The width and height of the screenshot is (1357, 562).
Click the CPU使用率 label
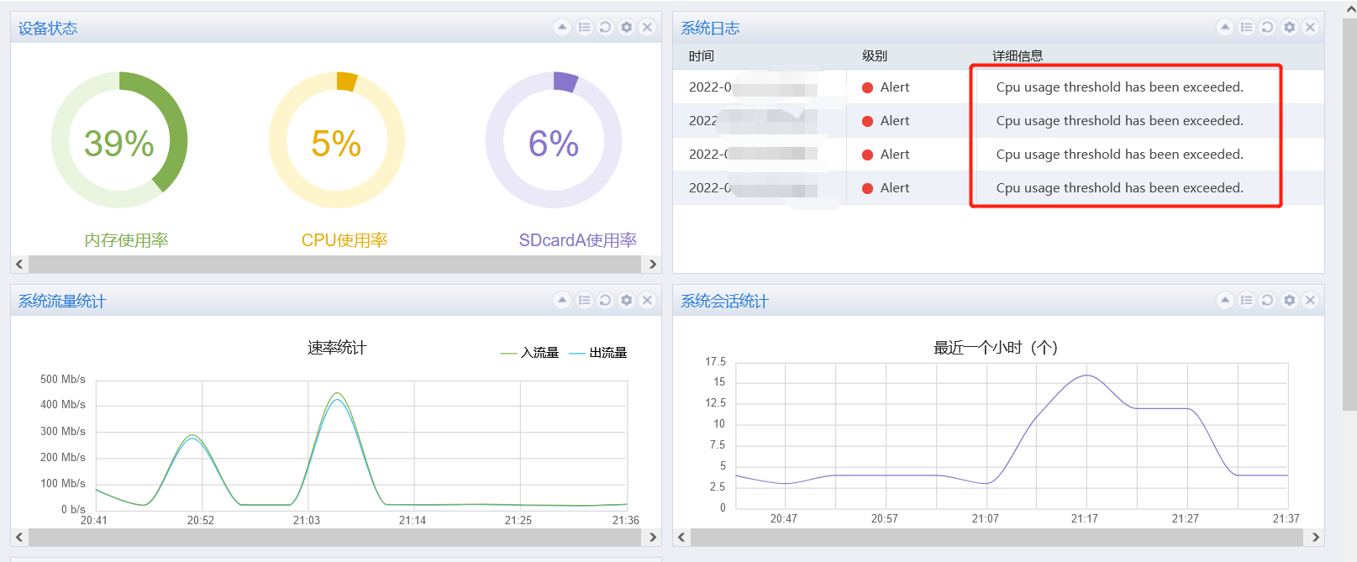click(x=345, y=240)
